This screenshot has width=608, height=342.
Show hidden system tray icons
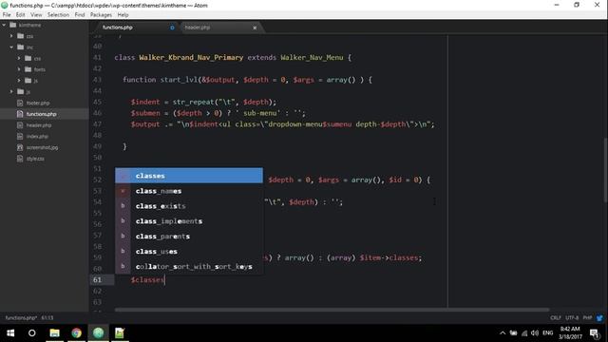[x=503, y=333]
